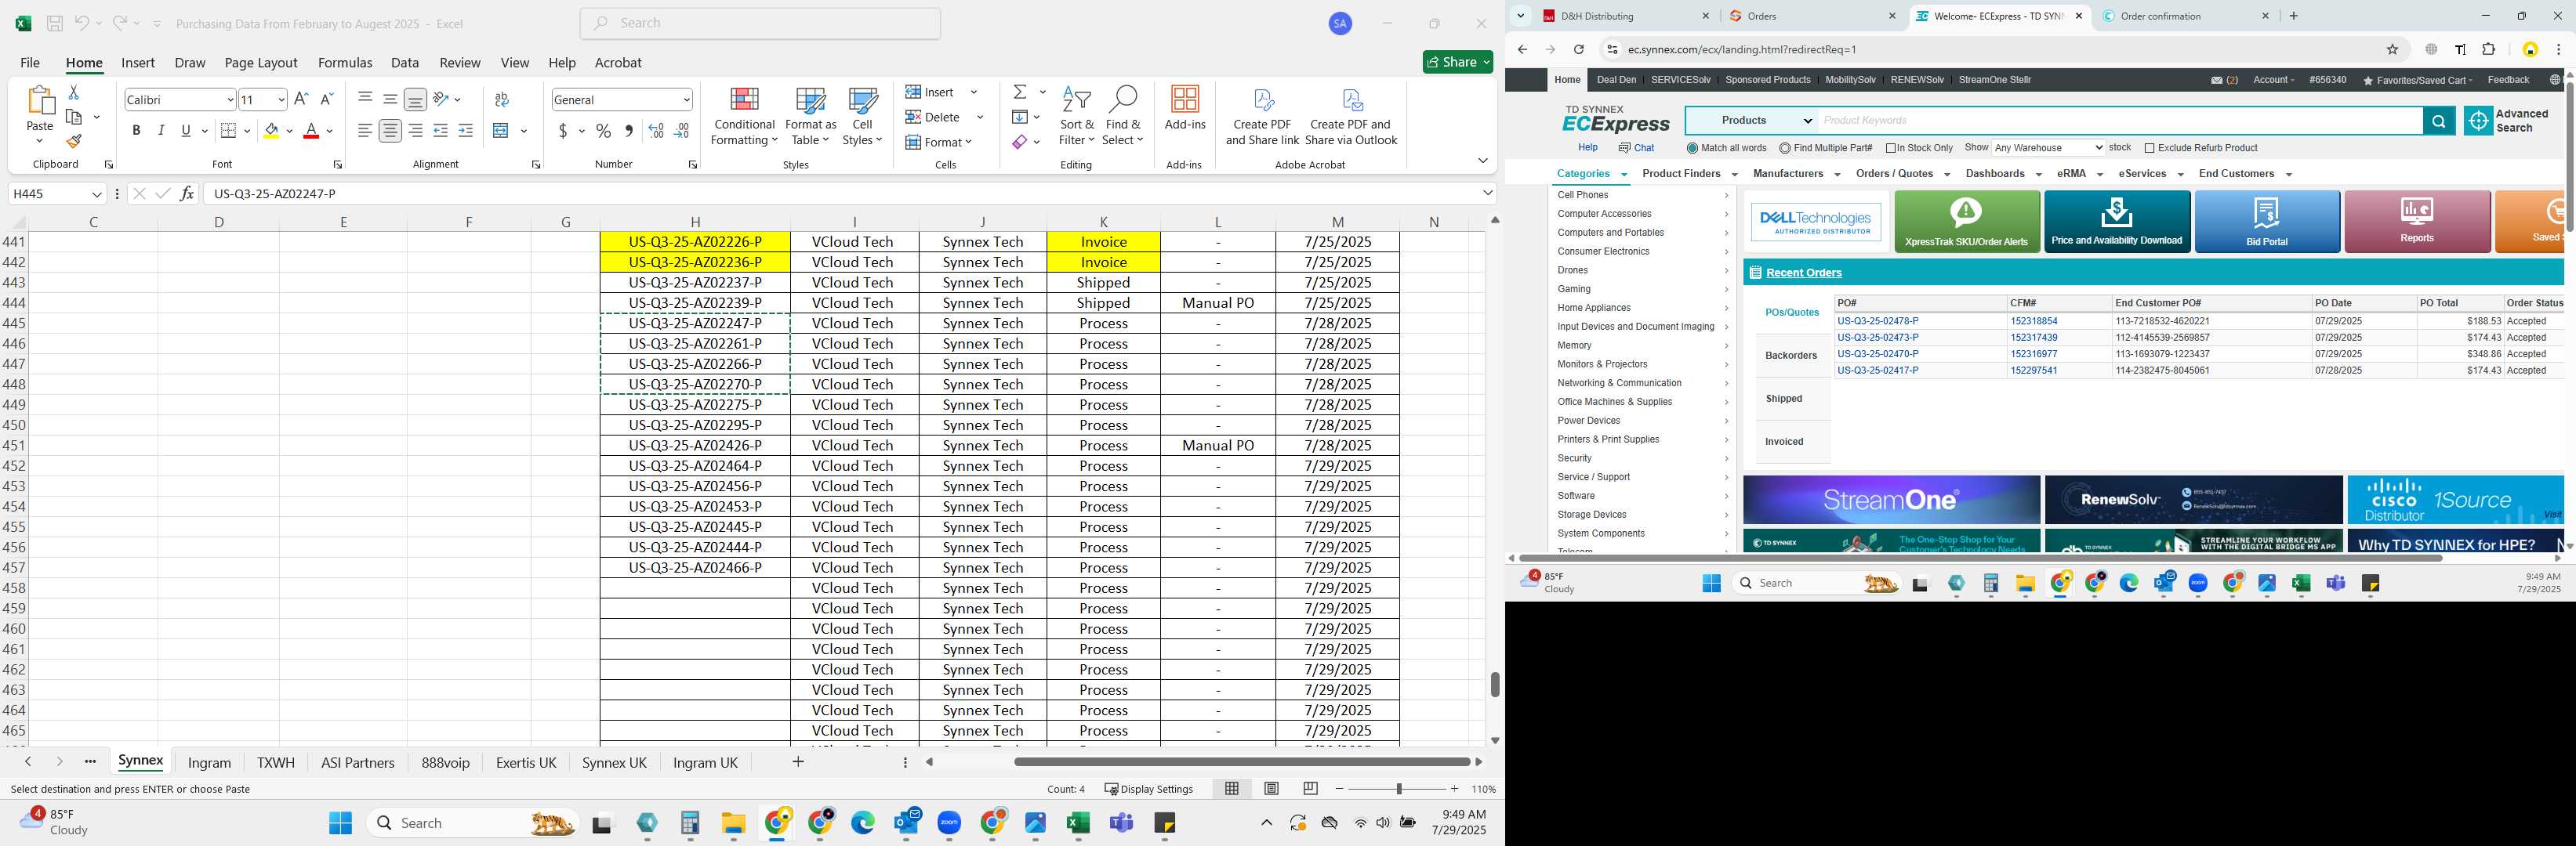Click Excel vertical scrollbar thumb
Image resolution: width=2576 pixels, height=846 pixels.
click(x=1495, y=684)
